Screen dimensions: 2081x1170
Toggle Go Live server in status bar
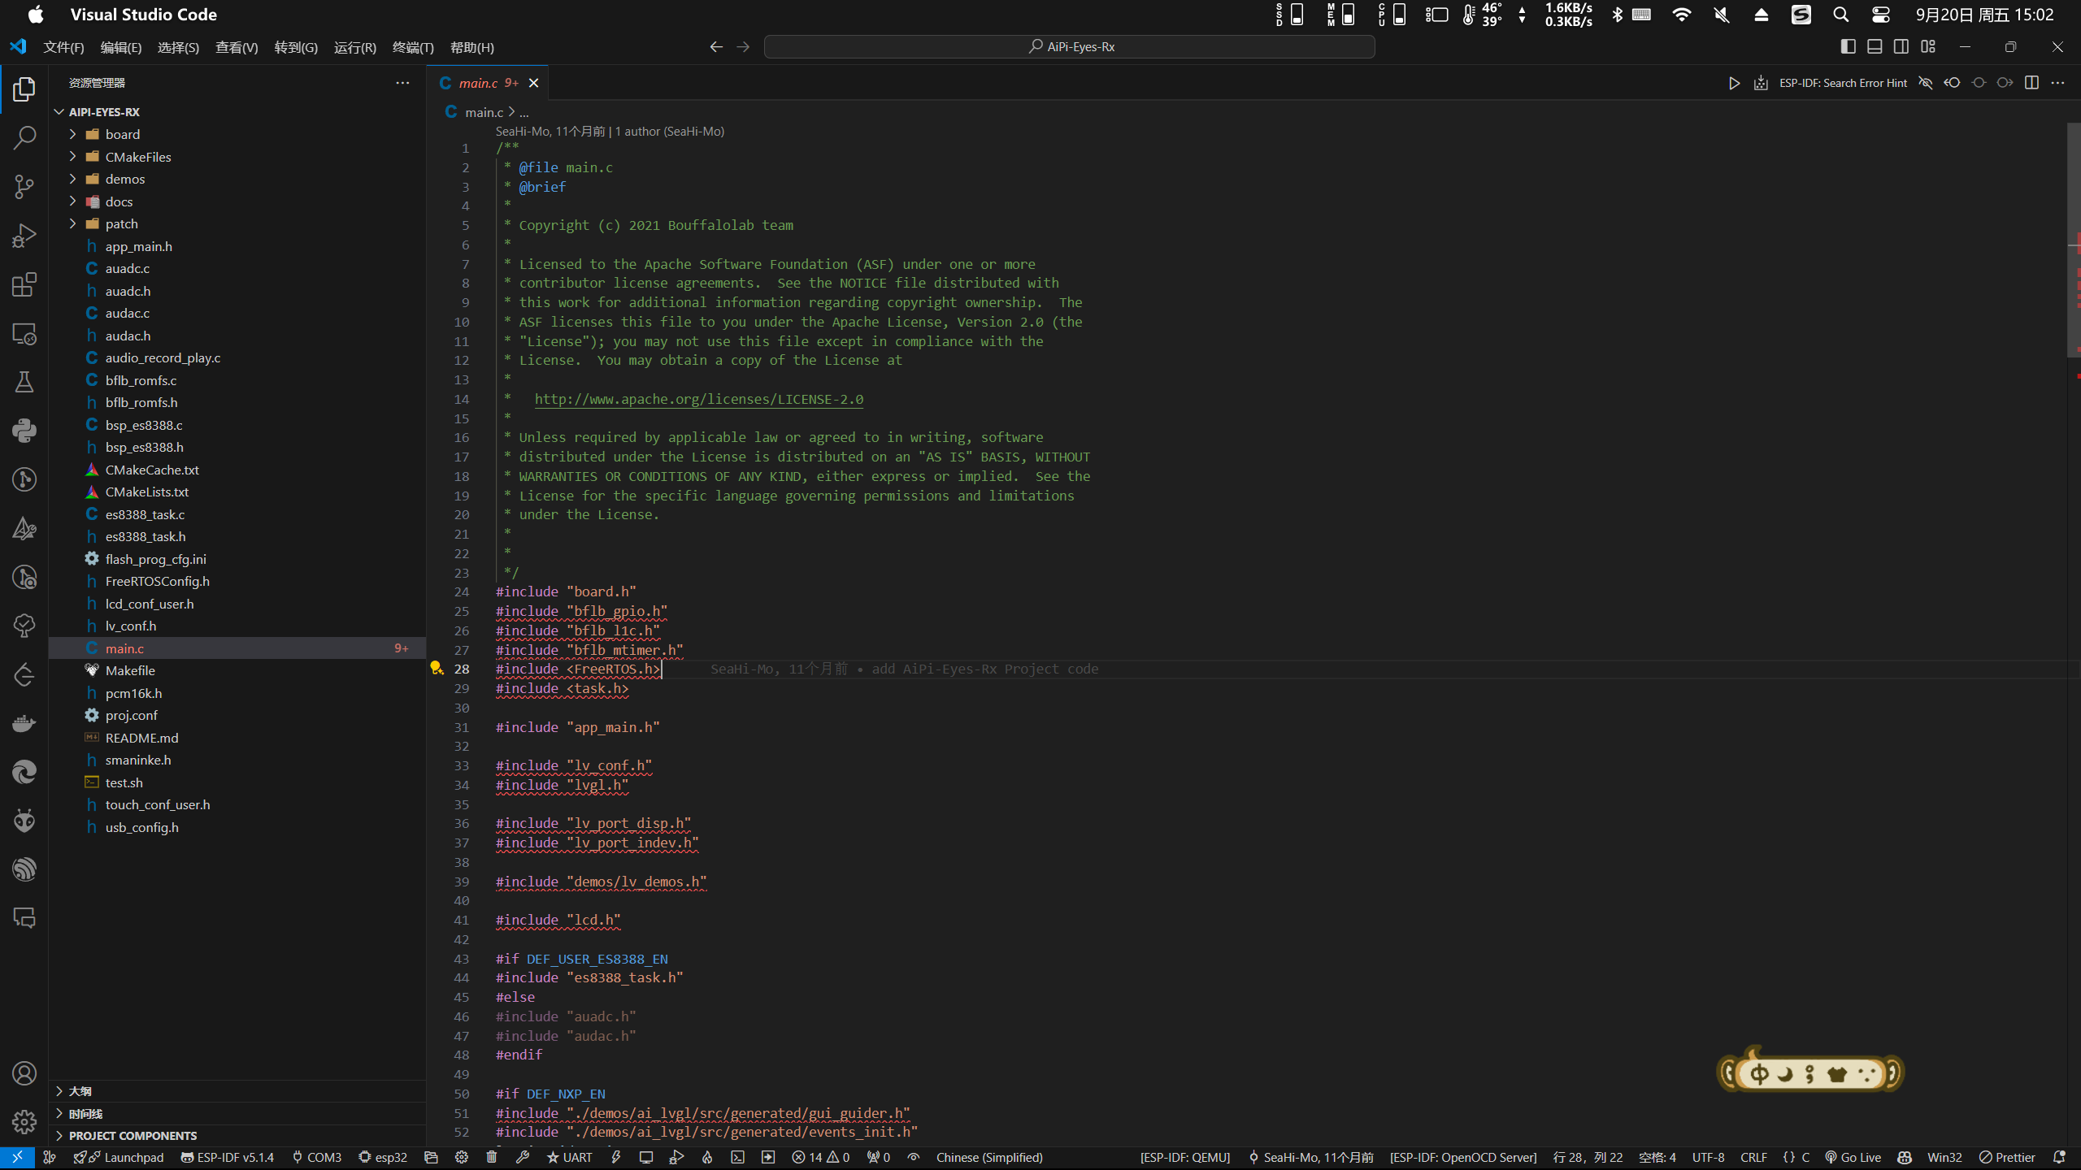tap(1853, 1157)
